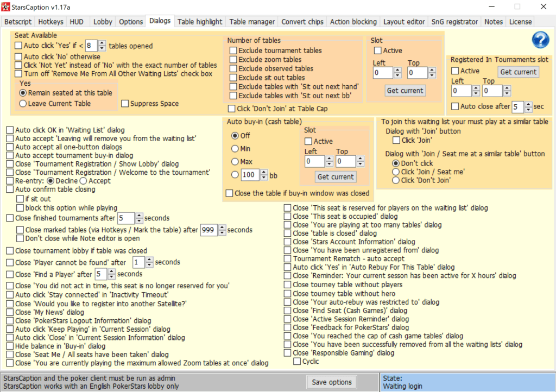
Task: Open the License tab
Action: tap(520, 22)
